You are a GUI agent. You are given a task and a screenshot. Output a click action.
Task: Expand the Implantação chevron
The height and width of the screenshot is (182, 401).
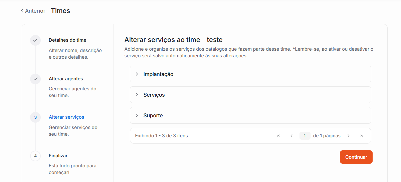[x=137, y=74]
